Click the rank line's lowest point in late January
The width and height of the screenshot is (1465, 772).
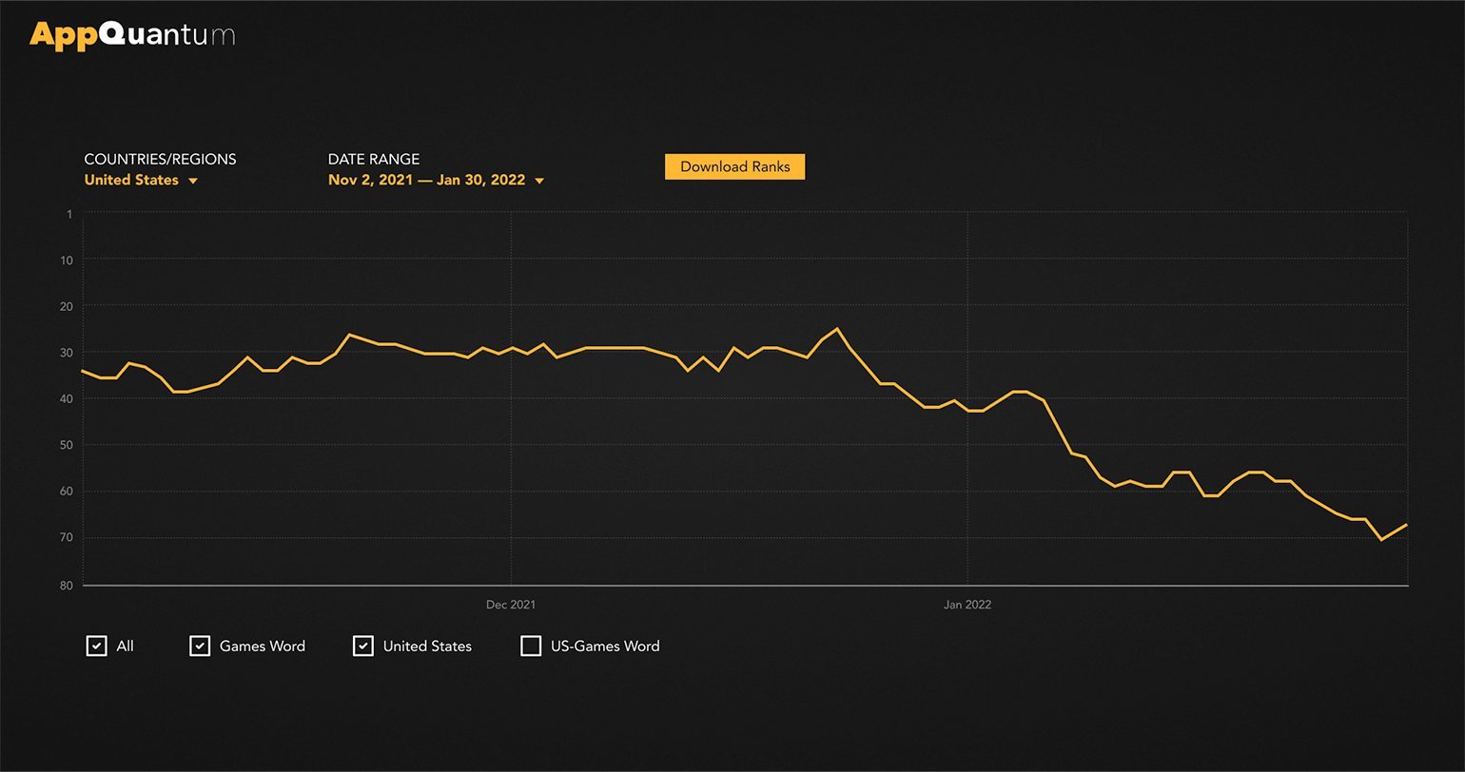pyautogui.click(x=1380, y=539)
